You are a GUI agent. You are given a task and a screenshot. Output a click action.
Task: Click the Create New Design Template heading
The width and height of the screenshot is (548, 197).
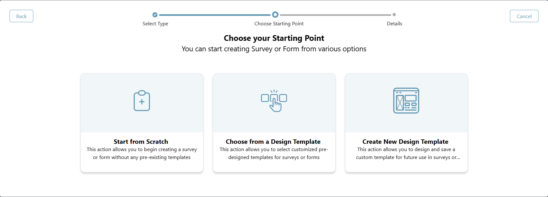(x=405, y=142)
